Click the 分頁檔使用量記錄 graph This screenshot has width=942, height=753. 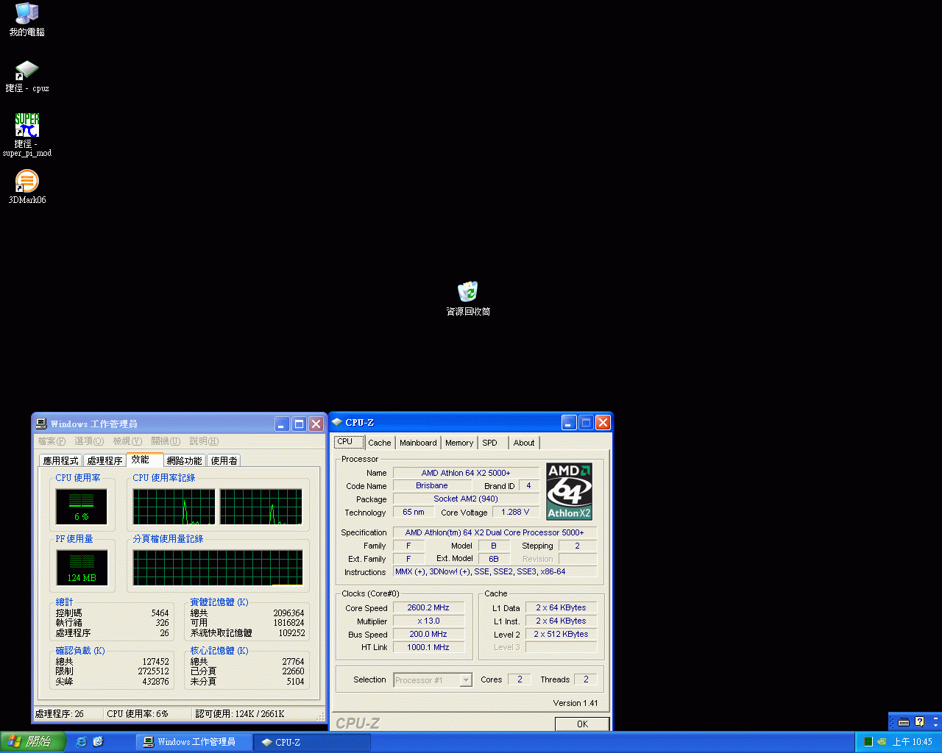point(218,568)
